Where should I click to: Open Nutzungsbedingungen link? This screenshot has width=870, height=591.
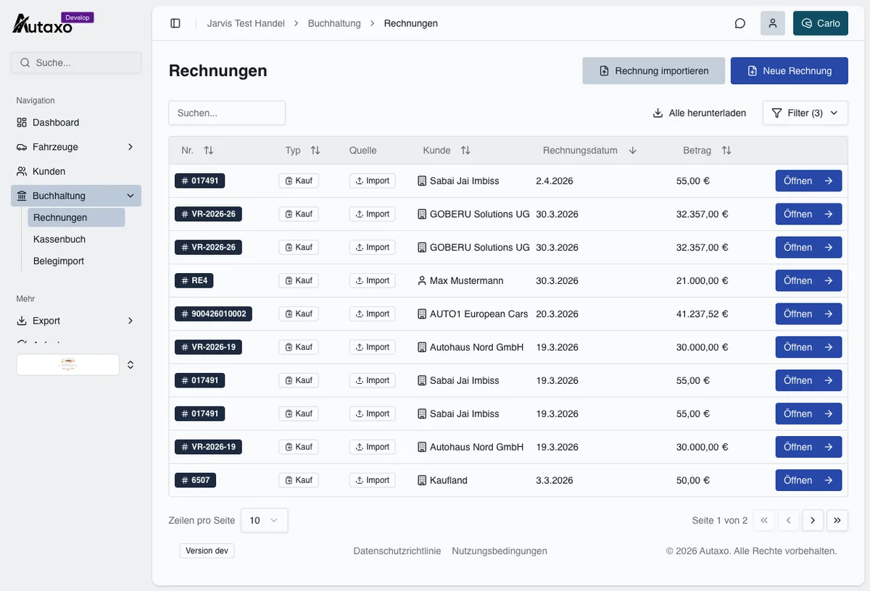click(500, 551)
